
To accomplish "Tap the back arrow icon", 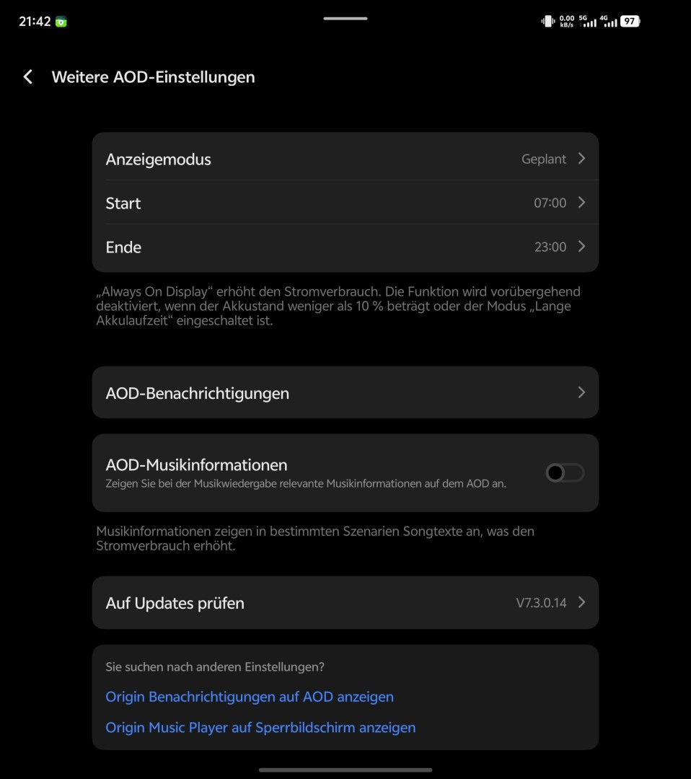I will 28,77.
